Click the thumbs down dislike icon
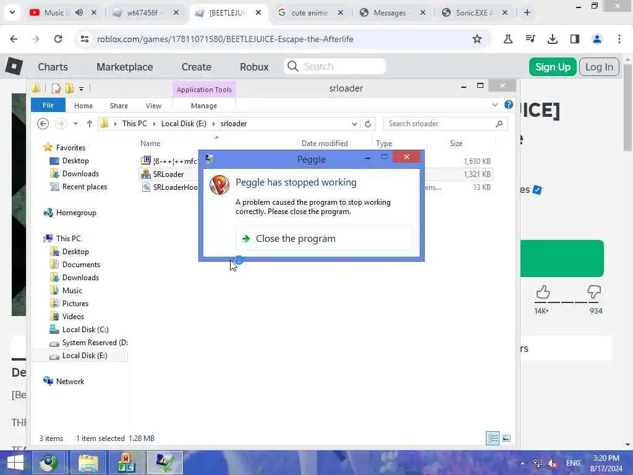Screen dimensions: 633x475 pyautogui.click(x=594, y=292)
